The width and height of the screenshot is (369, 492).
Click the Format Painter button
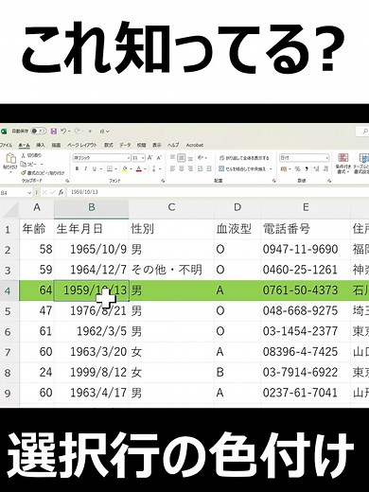(x=43, y=173)
